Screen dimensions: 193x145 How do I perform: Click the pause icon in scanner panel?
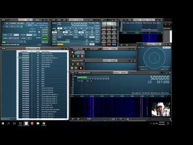click(78, 56)
